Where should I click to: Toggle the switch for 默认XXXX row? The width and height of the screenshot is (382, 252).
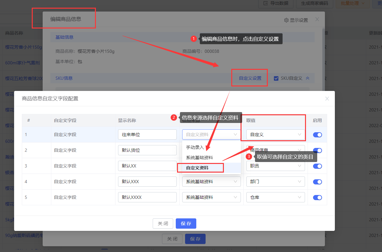pyautogui.click(x=317, y=198)
